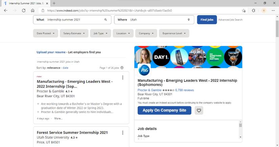The image size is (279, 147).
Task: Open options menu for Forest Service job card
Action: [x=123, y=132]
